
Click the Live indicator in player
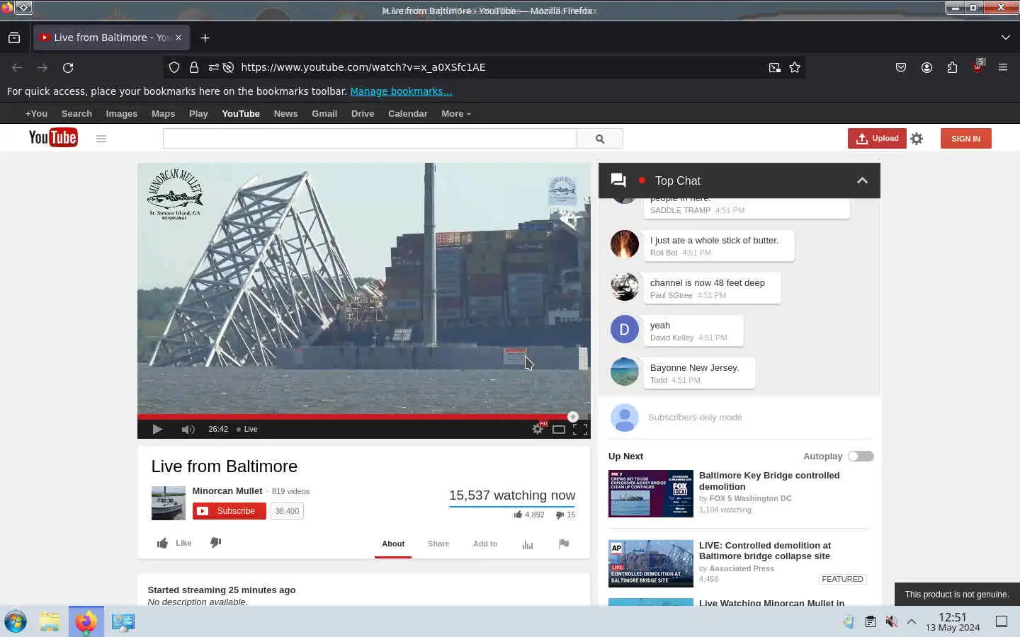coord(247,429)
